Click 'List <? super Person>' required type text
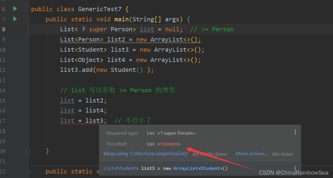The image size is (333, 178). [x=171, y=133]
